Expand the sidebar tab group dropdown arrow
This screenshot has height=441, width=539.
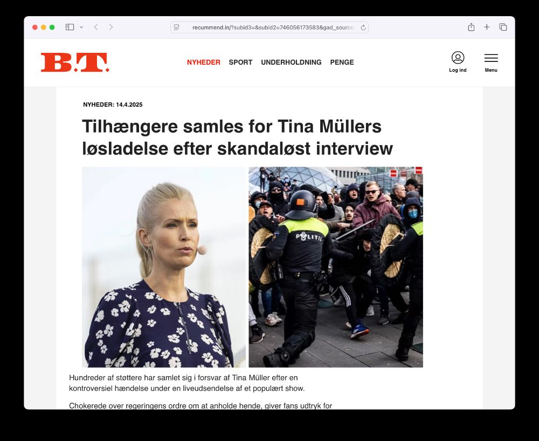pos(81,27)
